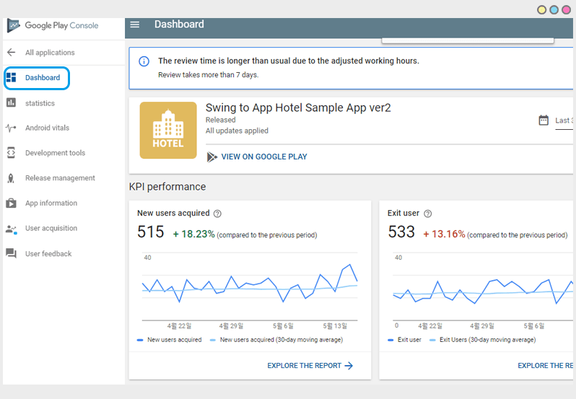Screen dimensions: 576x399
Task: Click the Google Play Console logo
Action: [53, 25]
